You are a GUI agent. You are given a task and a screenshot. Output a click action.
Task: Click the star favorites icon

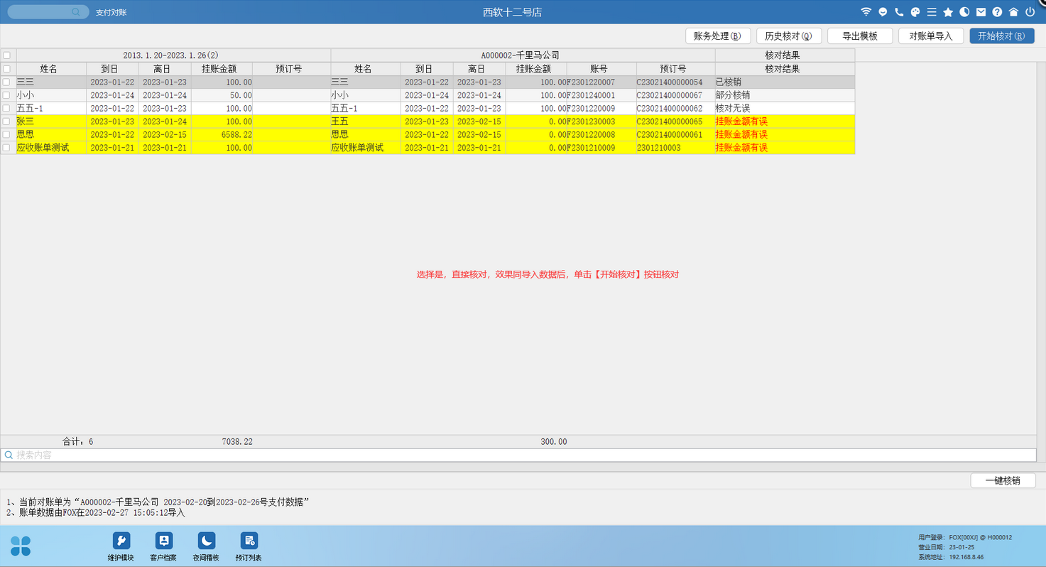point(948,12)
